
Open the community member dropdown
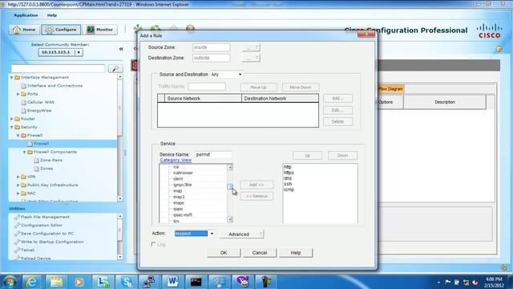pos(79,52)
